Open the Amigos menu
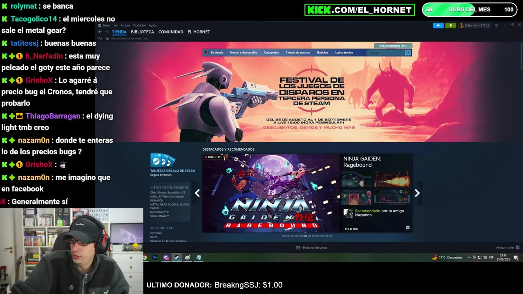523x294 pixels. (125, 25)
